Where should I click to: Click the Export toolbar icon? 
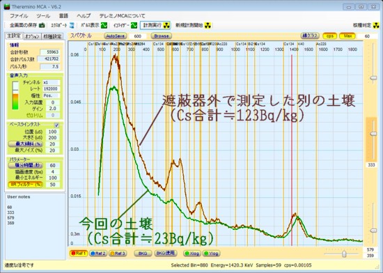point(72,25)
